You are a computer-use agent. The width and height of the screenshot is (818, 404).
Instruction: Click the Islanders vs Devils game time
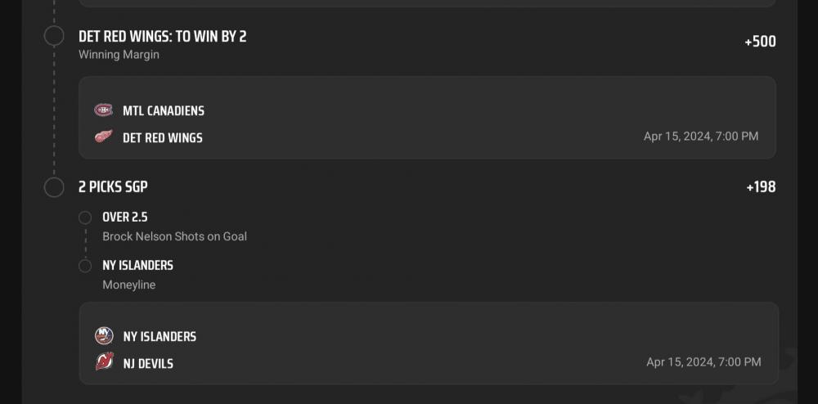tap(703, 361)
